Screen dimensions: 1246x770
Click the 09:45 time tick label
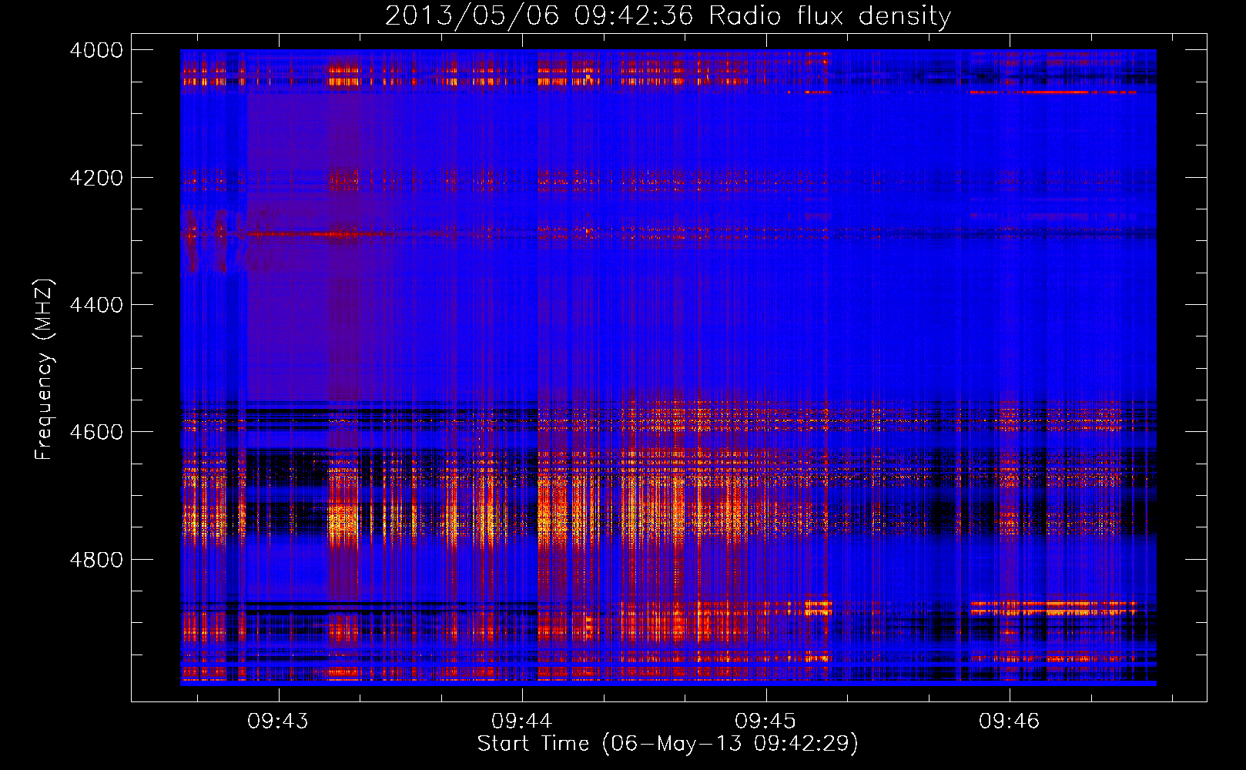[765, 721]
